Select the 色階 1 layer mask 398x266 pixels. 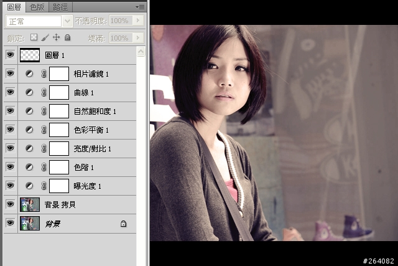pyautogui.click(x=59, y=167)
